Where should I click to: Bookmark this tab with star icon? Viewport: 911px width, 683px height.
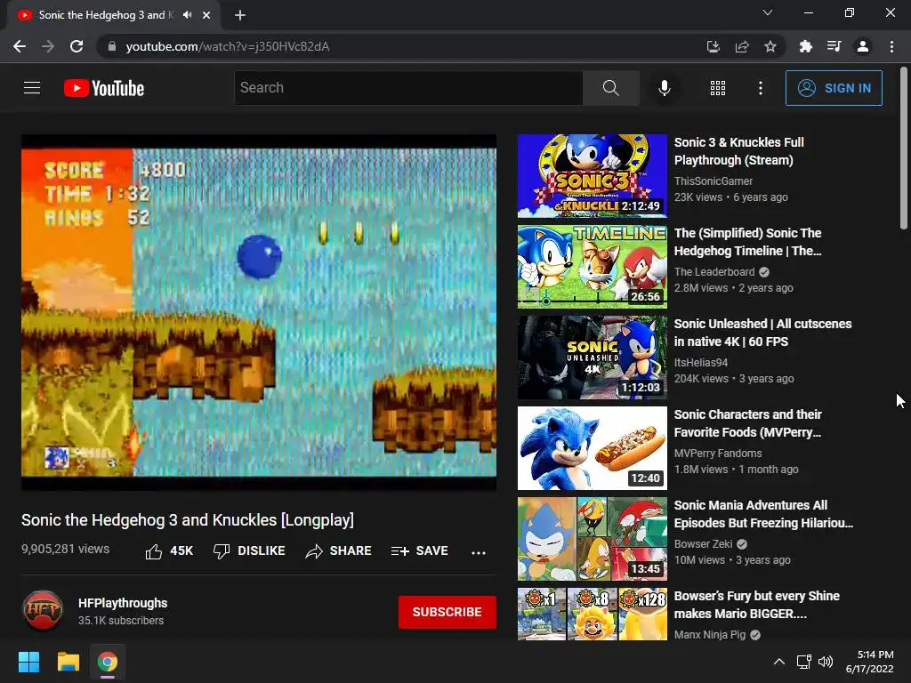(770, 46)
